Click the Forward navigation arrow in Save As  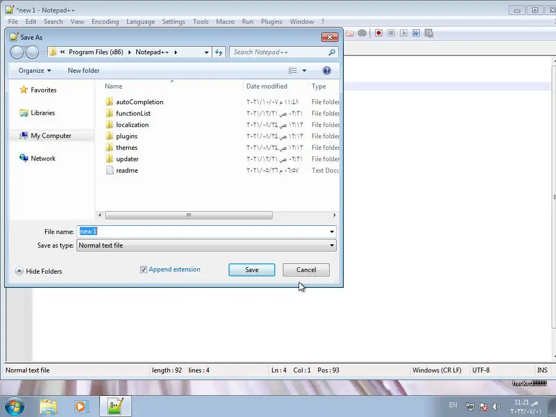(x=32, y=53)
